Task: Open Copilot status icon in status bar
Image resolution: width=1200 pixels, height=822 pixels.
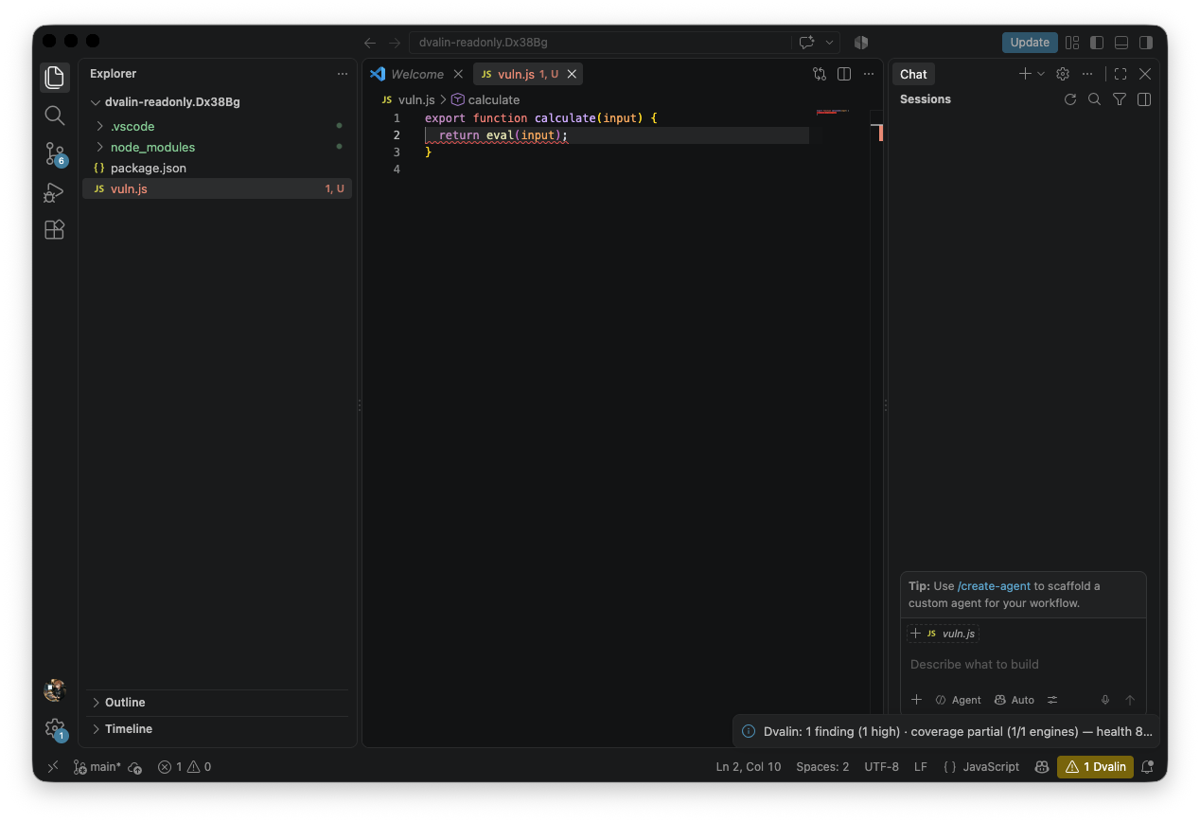Action: (1042, 767)
